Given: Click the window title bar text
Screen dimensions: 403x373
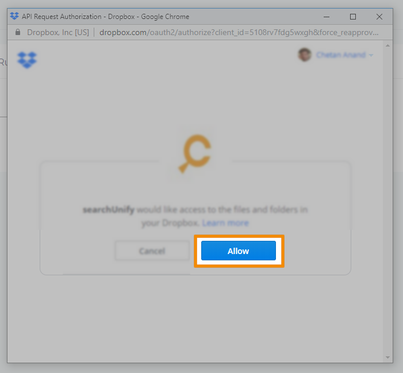Looking at the screenshot, I should pos(105,17).
